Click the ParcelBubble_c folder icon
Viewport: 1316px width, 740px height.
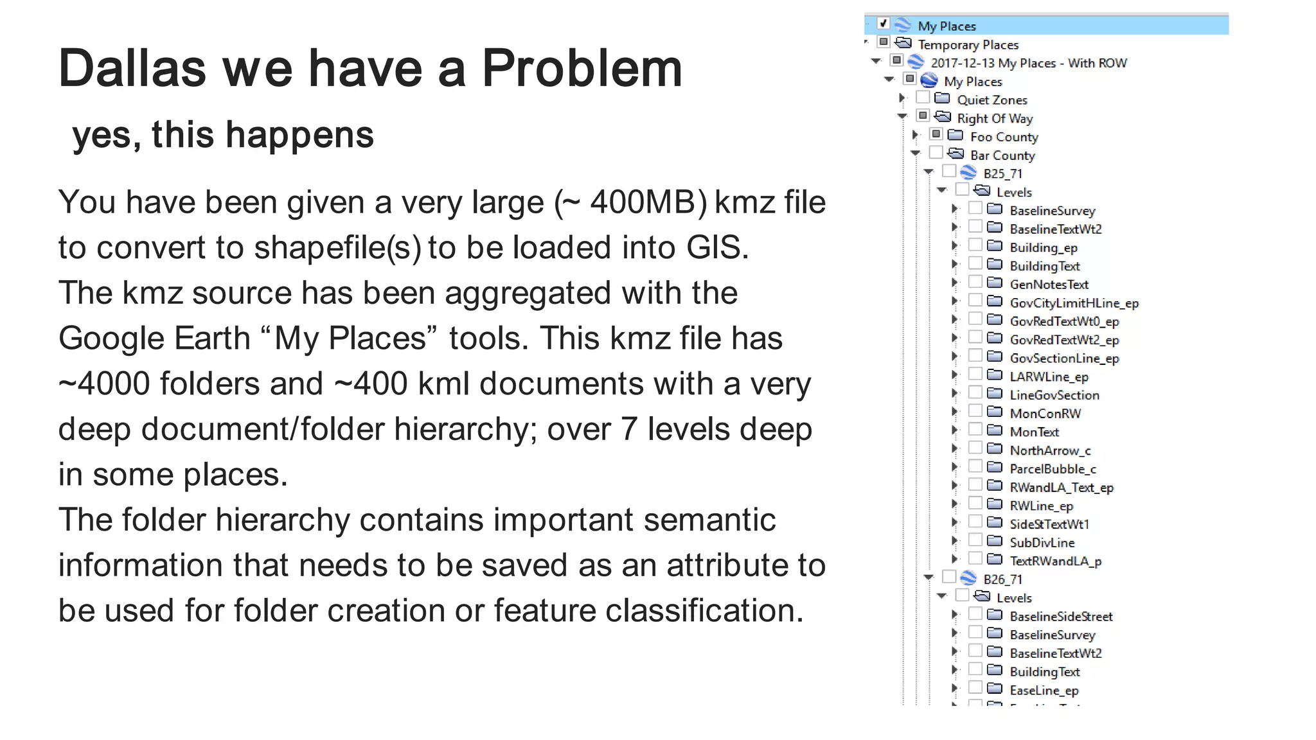[995, 467]
